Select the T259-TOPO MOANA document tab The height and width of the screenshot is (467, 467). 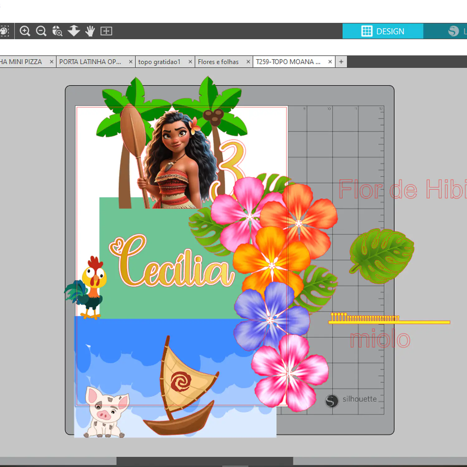(288, 62)
